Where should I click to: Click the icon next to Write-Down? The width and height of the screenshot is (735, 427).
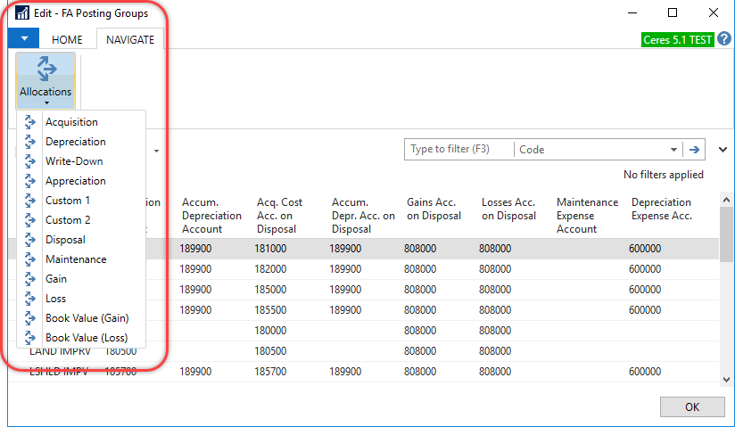[x=31, y=161]
